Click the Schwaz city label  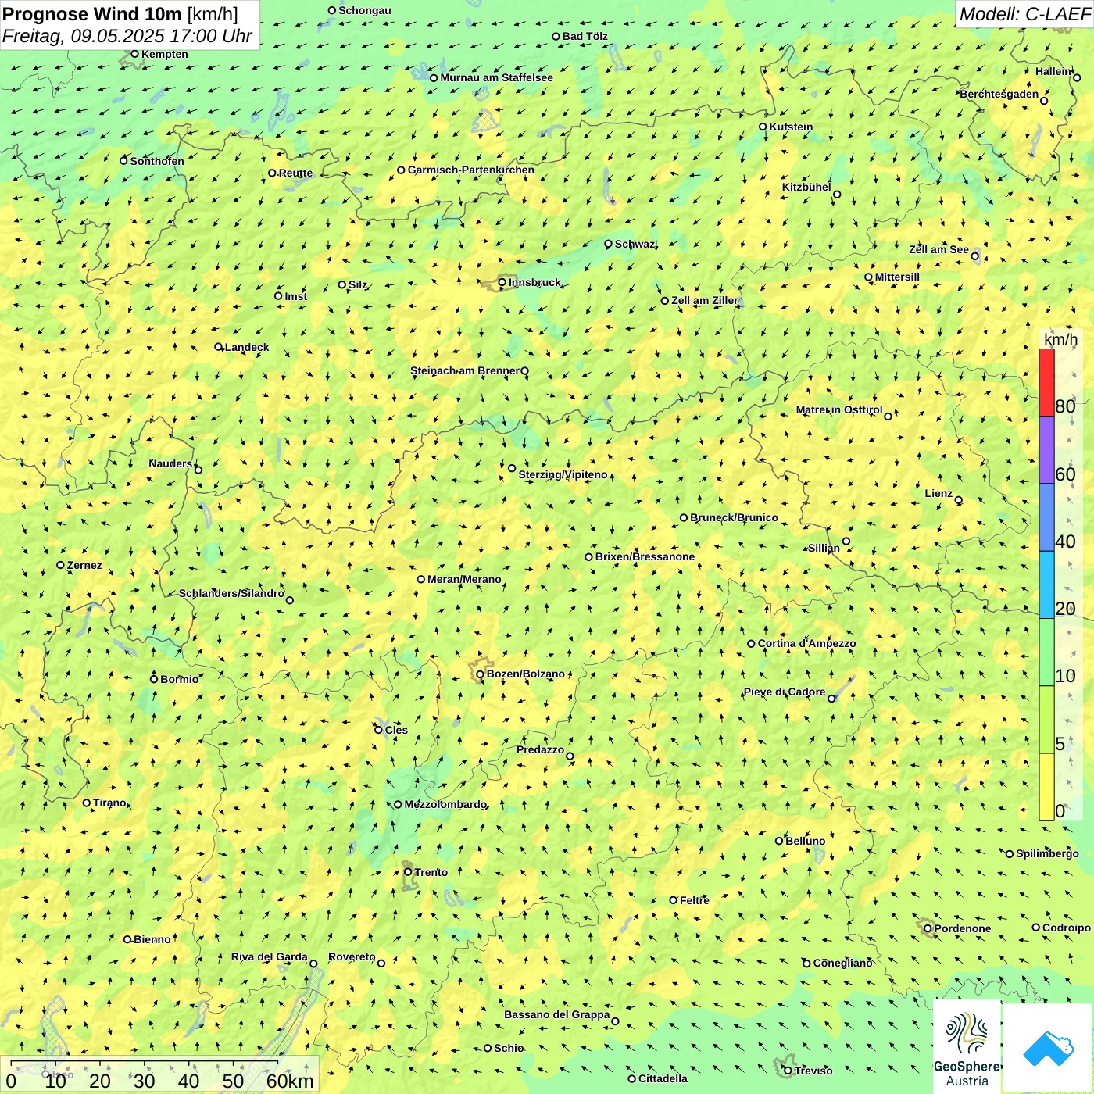coord(635,244)
